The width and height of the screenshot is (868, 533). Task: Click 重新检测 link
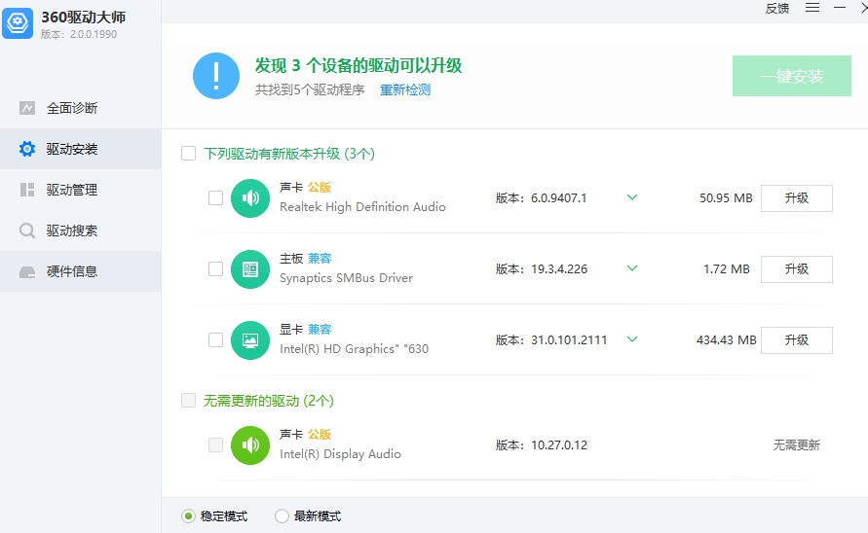point(405,89)
